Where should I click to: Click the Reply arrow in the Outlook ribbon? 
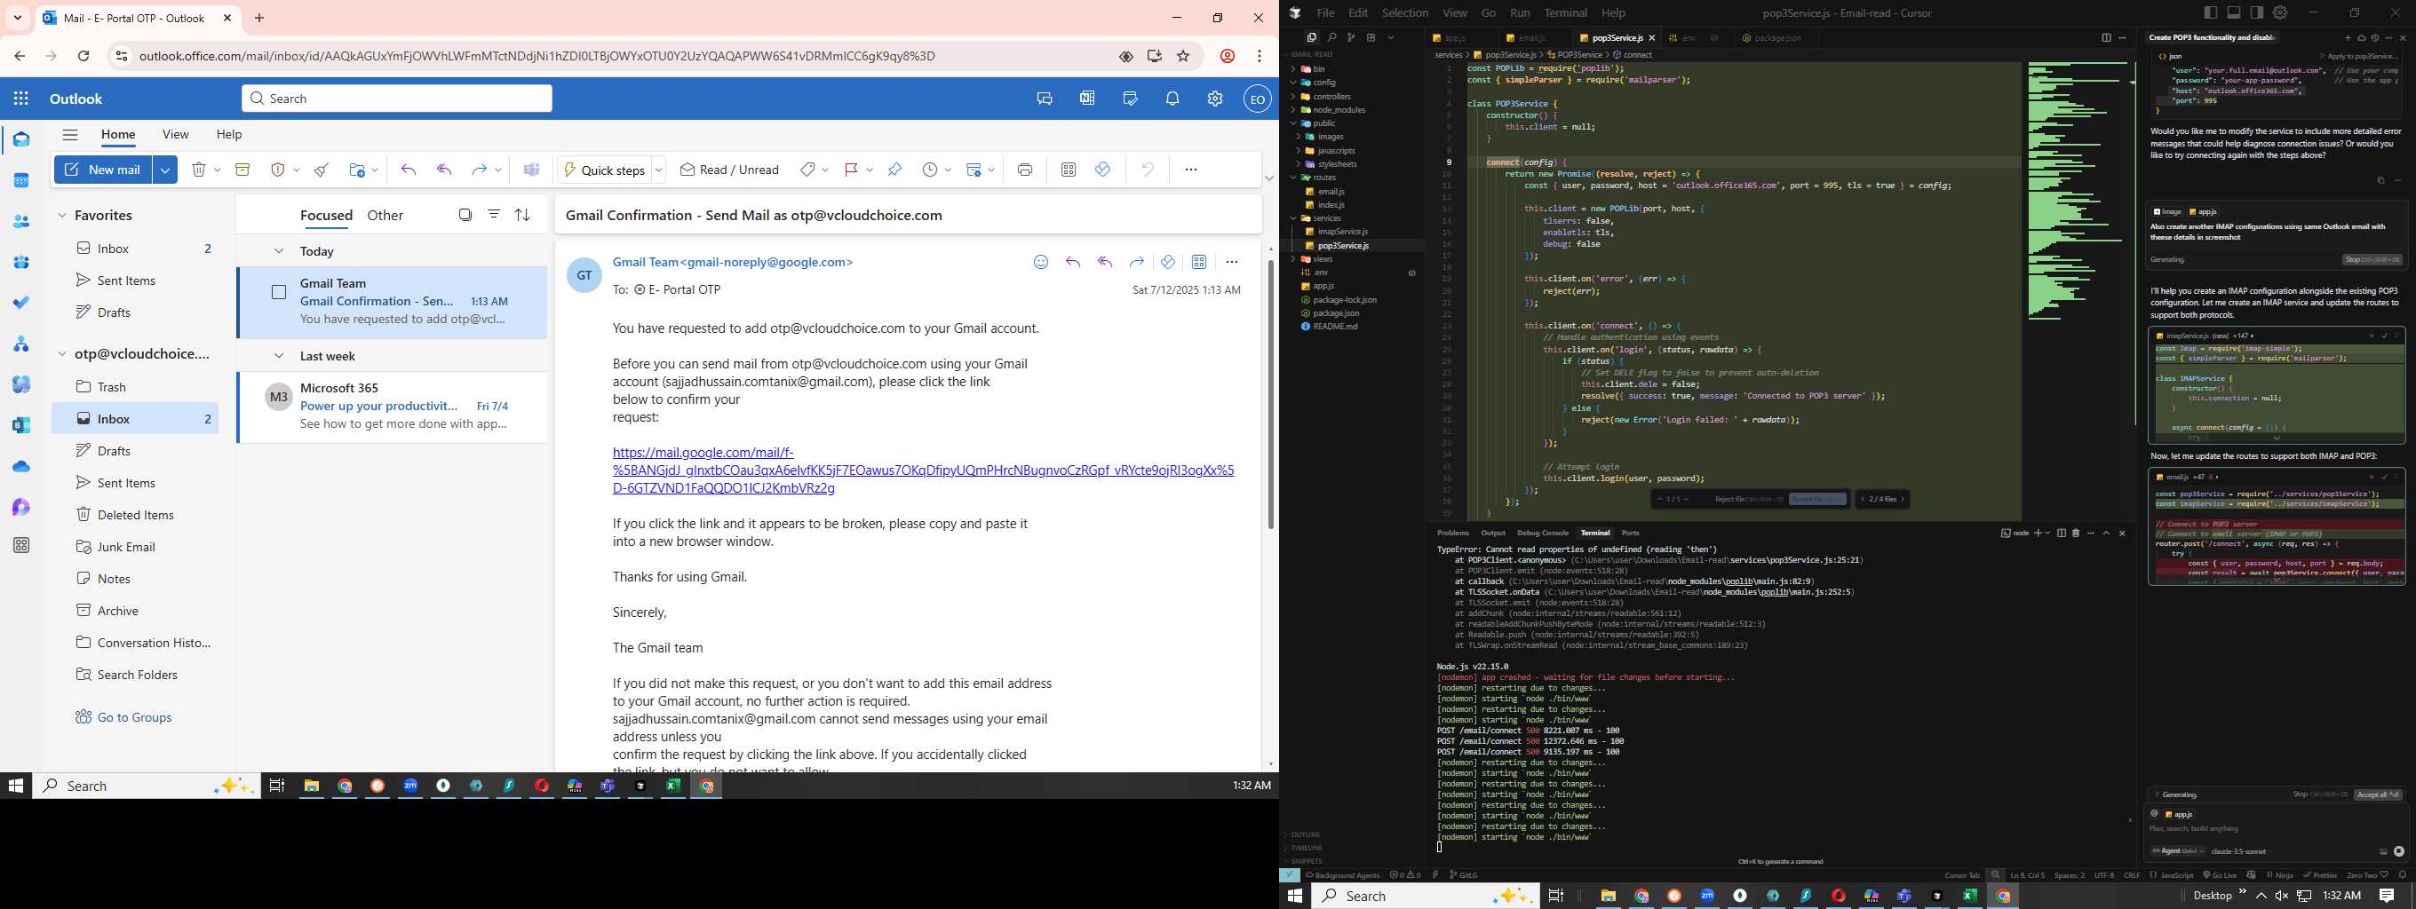pos(408,170)
